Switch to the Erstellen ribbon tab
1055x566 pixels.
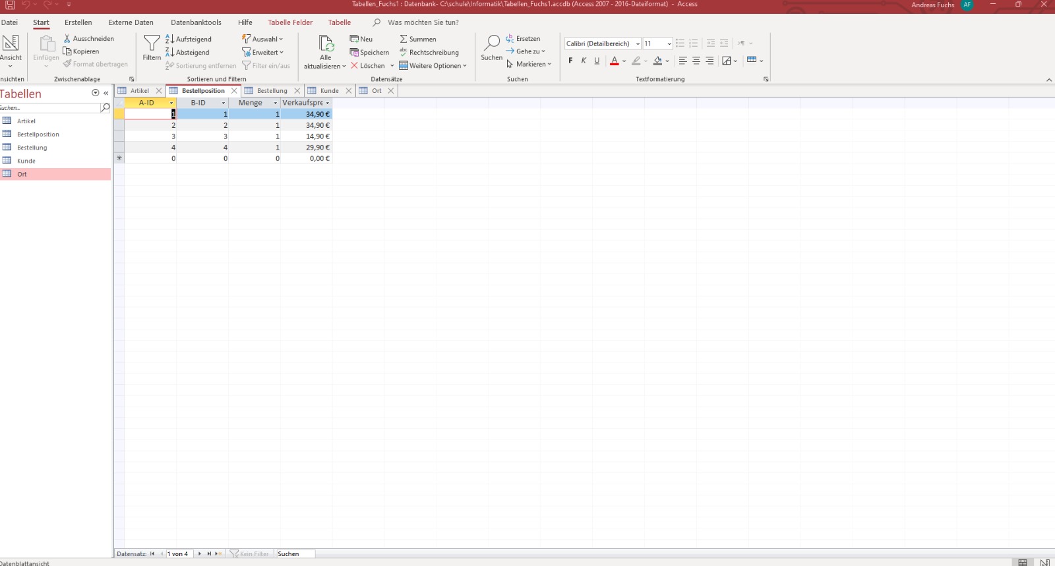point(78,22)
